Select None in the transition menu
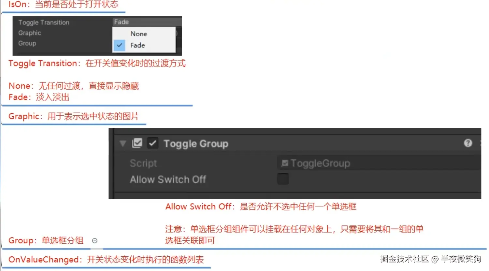489x271 pixels. (x=138, y=34)
